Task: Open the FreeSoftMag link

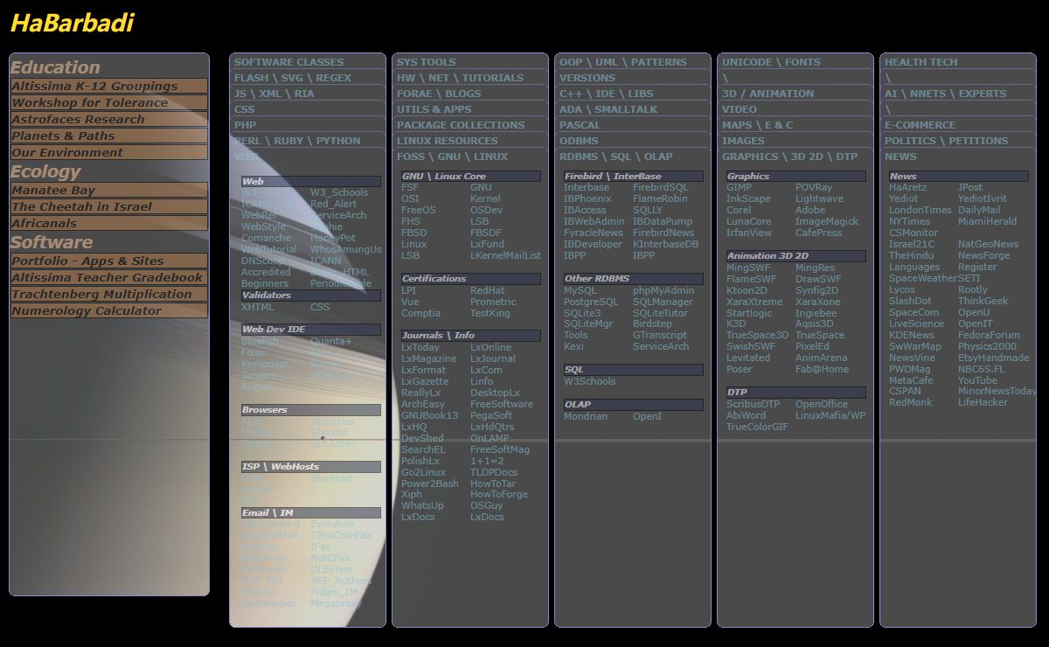Action: pos(500,449)
